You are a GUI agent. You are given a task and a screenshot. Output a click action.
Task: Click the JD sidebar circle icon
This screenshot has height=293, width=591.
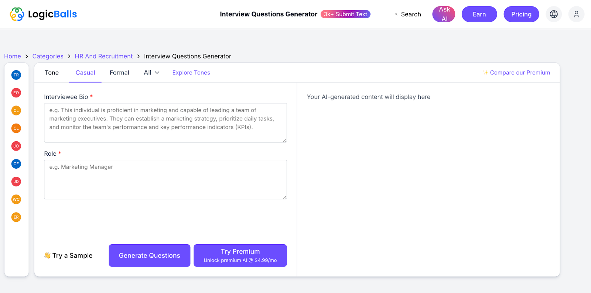pos(16,182)
